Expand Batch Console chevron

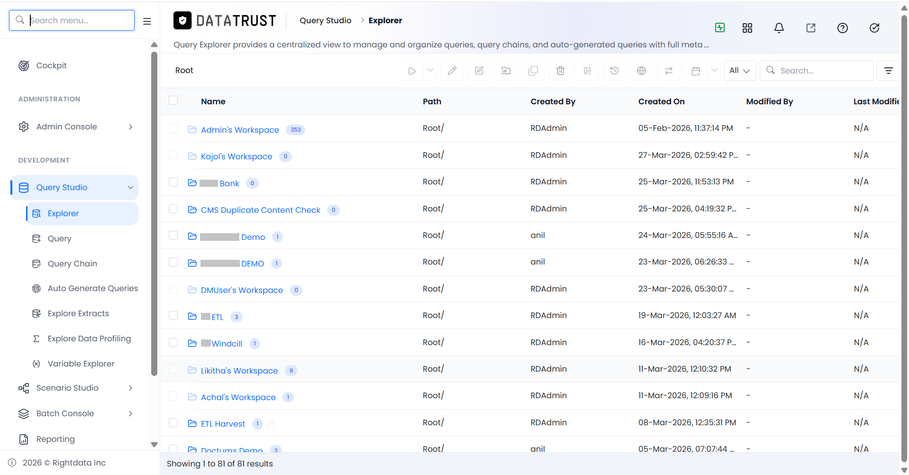pos(130,413)
